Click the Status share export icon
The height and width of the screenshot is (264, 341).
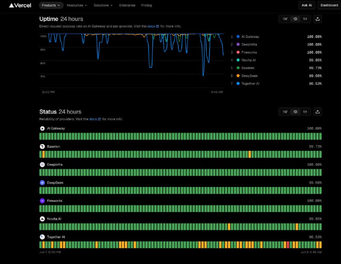[x=318, y=112]
